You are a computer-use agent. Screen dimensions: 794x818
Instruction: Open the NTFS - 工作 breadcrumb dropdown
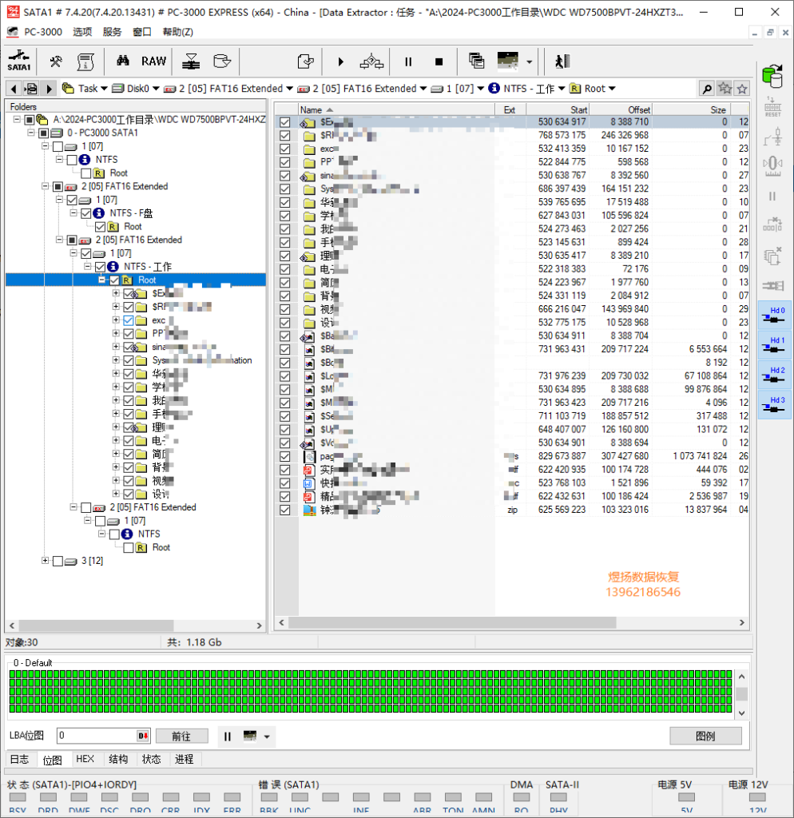[562, 89]
